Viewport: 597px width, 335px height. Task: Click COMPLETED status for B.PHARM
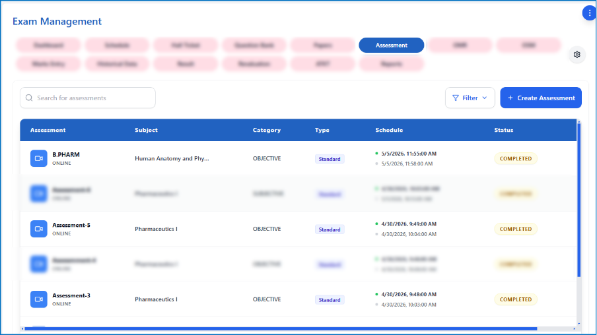click(516, 158)
